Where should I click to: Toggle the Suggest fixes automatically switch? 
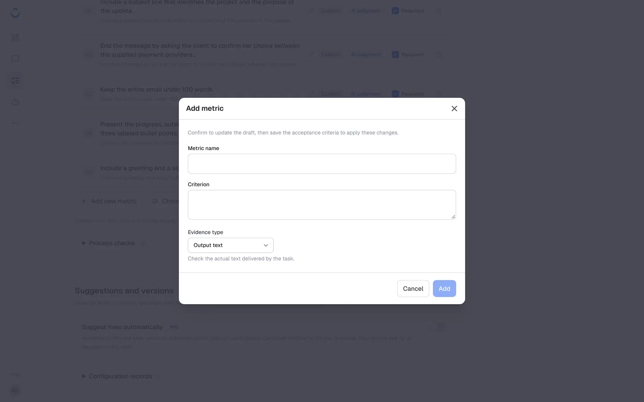(x=439, y=327)
